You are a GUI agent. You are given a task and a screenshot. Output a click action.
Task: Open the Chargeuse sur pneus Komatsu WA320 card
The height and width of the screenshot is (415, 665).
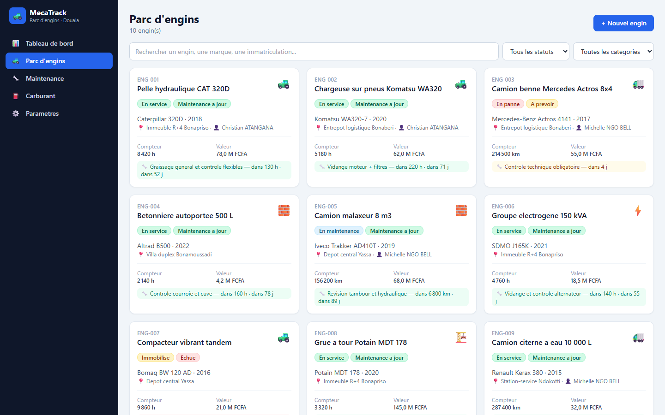point(392,128)
